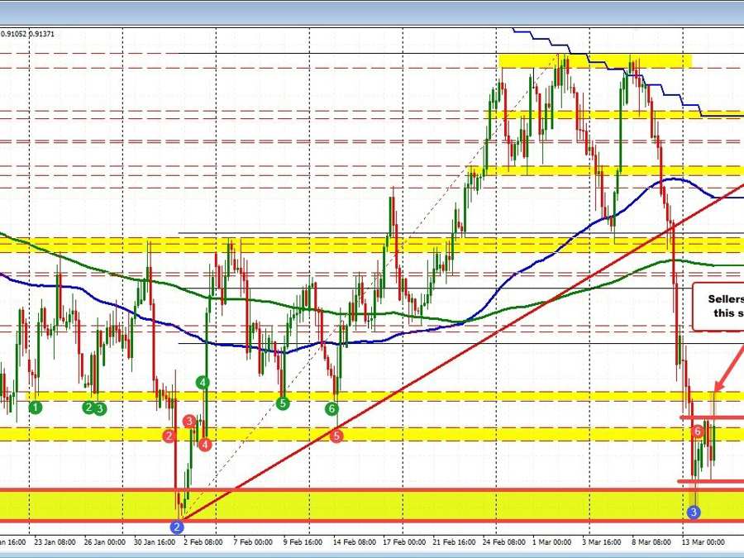Click the yellow support band at chart bottom

click(x=372, y=500)
